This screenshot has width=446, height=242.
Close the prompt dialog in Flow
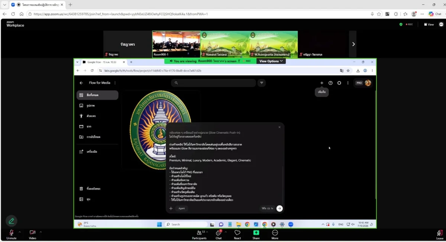click(x=279, y=127)
